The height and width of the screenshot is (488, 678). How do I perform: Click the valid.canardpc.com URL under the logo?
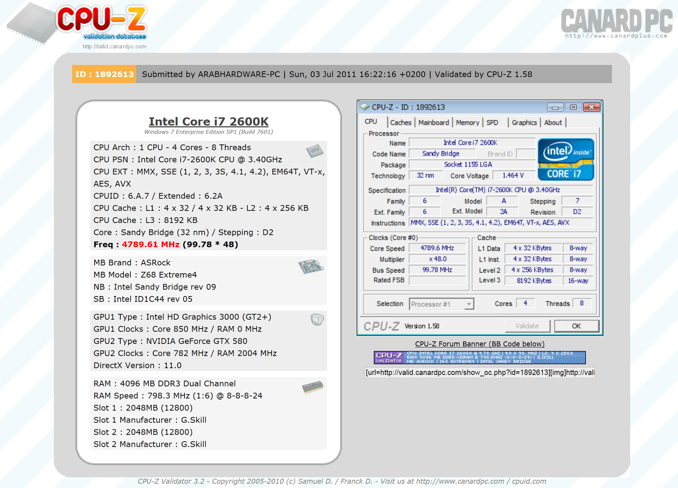pyautogui.click(x=114, y=46)
